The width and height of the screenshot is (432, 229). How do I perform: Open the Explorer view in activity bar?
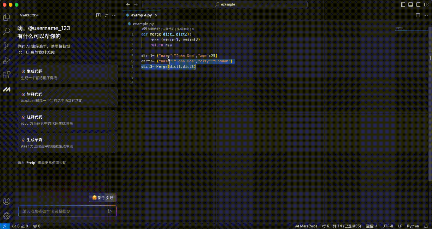coord(6,17)
